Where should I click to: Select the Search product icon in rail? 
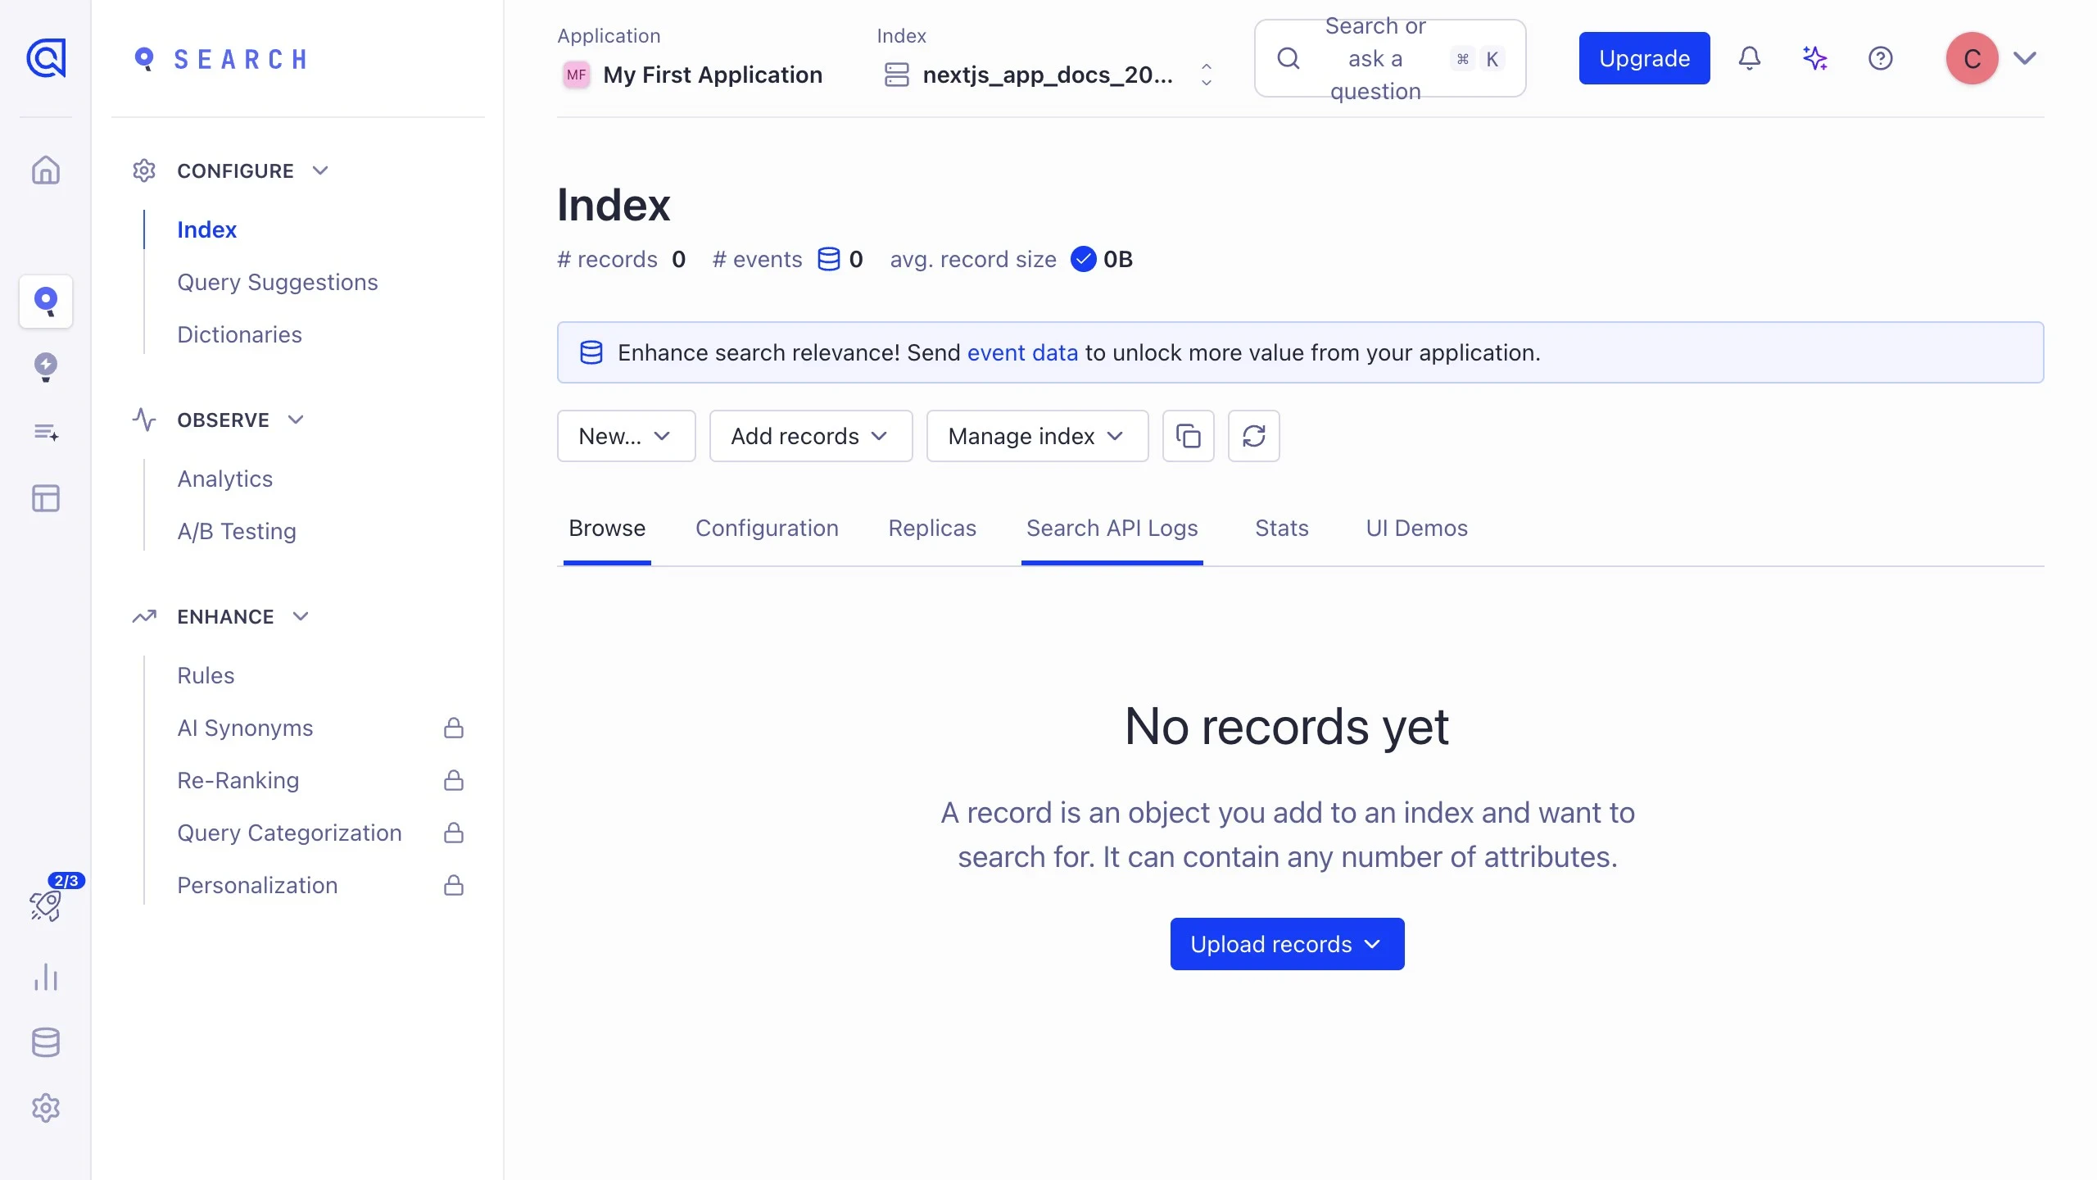46,302
